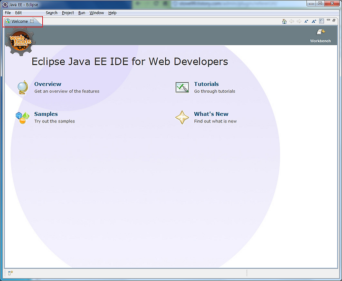Open the Customize Page icon
342x281 pixels.
coord(322,21)
